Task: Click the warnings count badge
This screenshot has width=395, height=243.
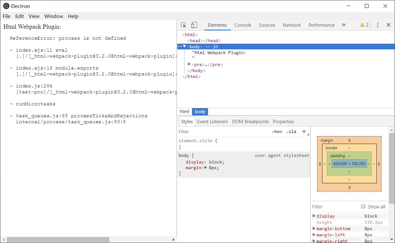Action: (364, 25)
